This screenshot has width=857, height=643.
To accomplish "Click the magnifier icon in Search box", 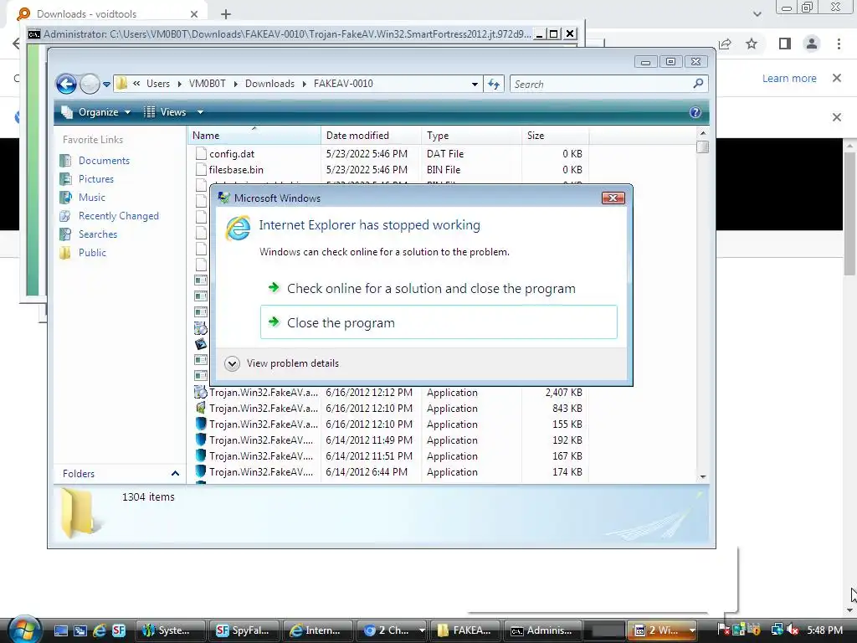I will click(x=698, y=84).
